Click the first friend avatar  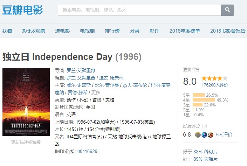198,134
